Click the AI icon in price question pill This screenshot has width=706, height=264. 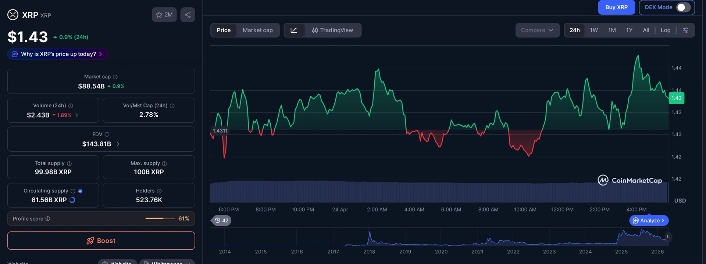pyautogui.click(x=15, y=54)
